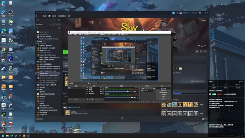This screenshot has height=138, width=245.
Task: Open OBS Tools menu
Action: tap(109, 35)
